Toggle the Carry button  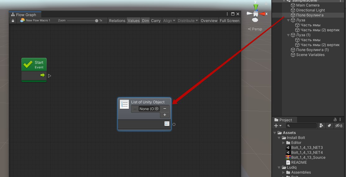point(156,21)
